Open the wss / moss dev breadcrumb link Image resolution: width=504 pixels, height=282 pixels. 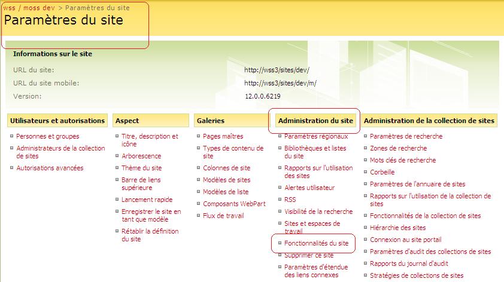coord(29,8)
